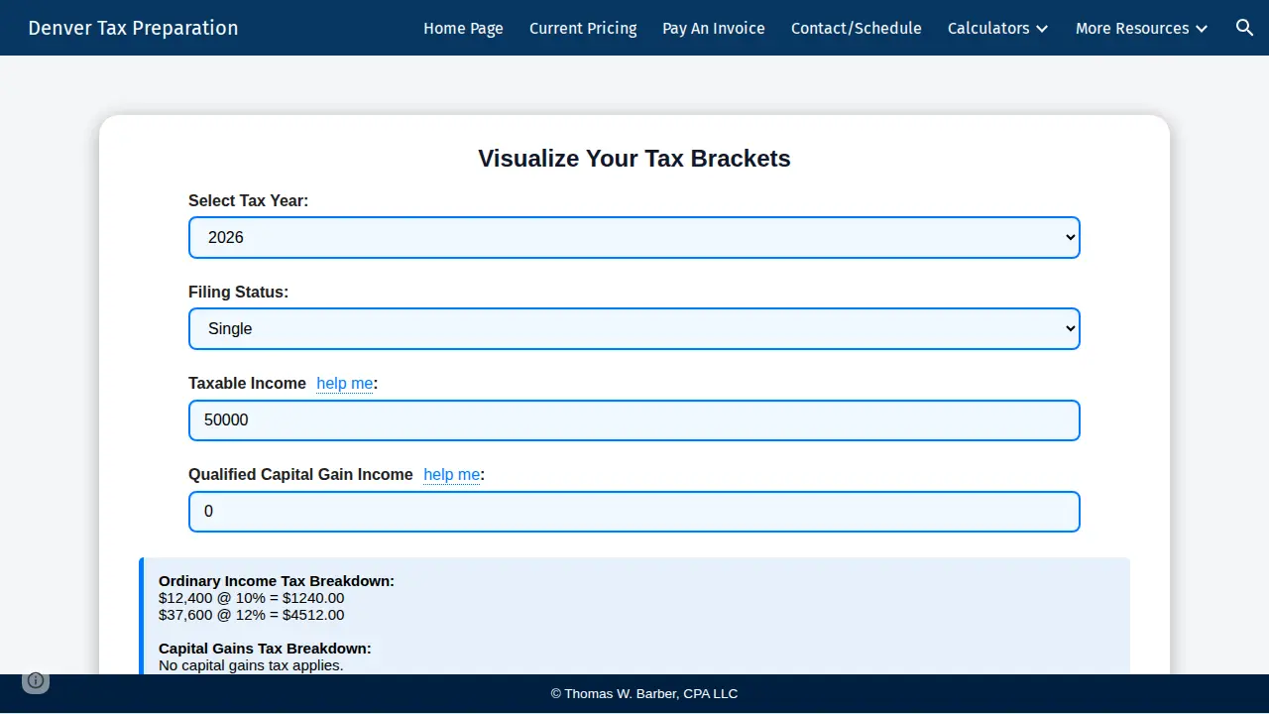Click the Visualize Your Tax Brackets heading
The width and height of the screenshot is (1269, 714).
pos(634,159)
